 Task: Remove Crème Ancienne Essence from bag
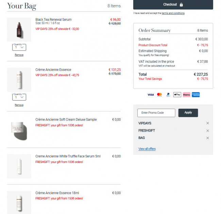[19, 105]
